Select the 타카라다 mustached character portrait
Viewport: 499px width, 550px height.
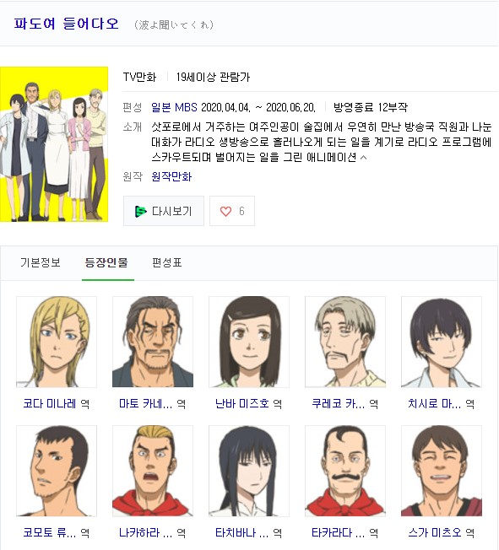[x=345, y=471]
